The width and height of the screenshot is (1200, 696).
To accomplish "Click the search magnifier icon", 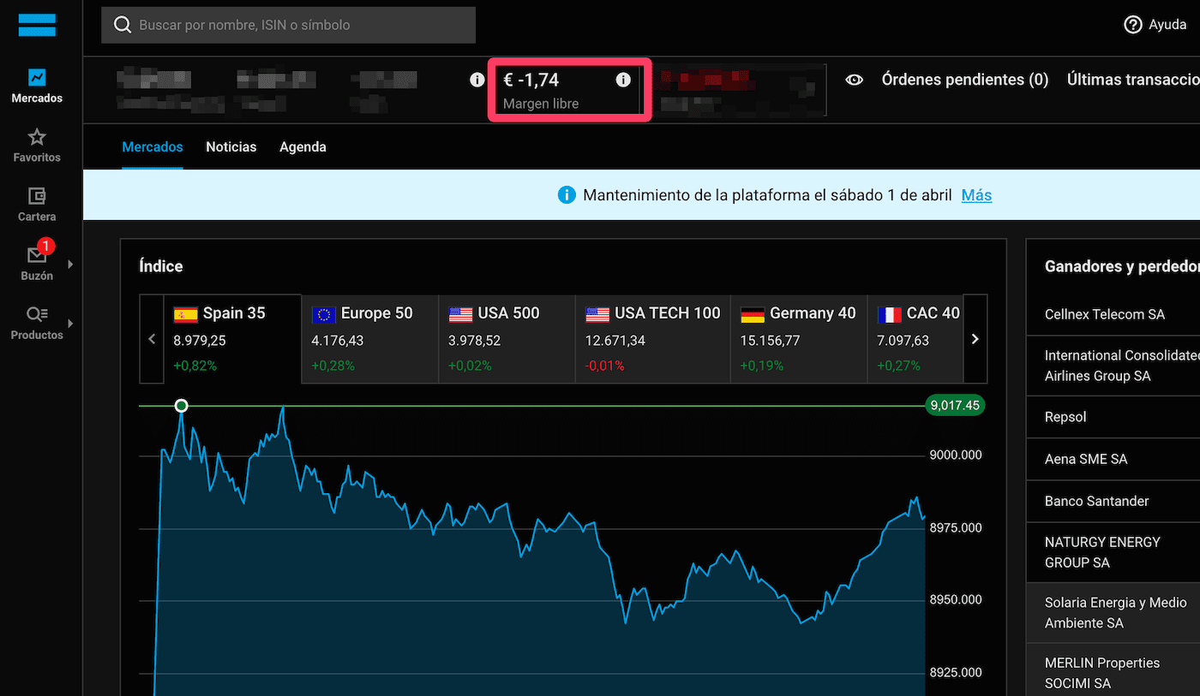I will pyautogui.click(x=123, y=25).
